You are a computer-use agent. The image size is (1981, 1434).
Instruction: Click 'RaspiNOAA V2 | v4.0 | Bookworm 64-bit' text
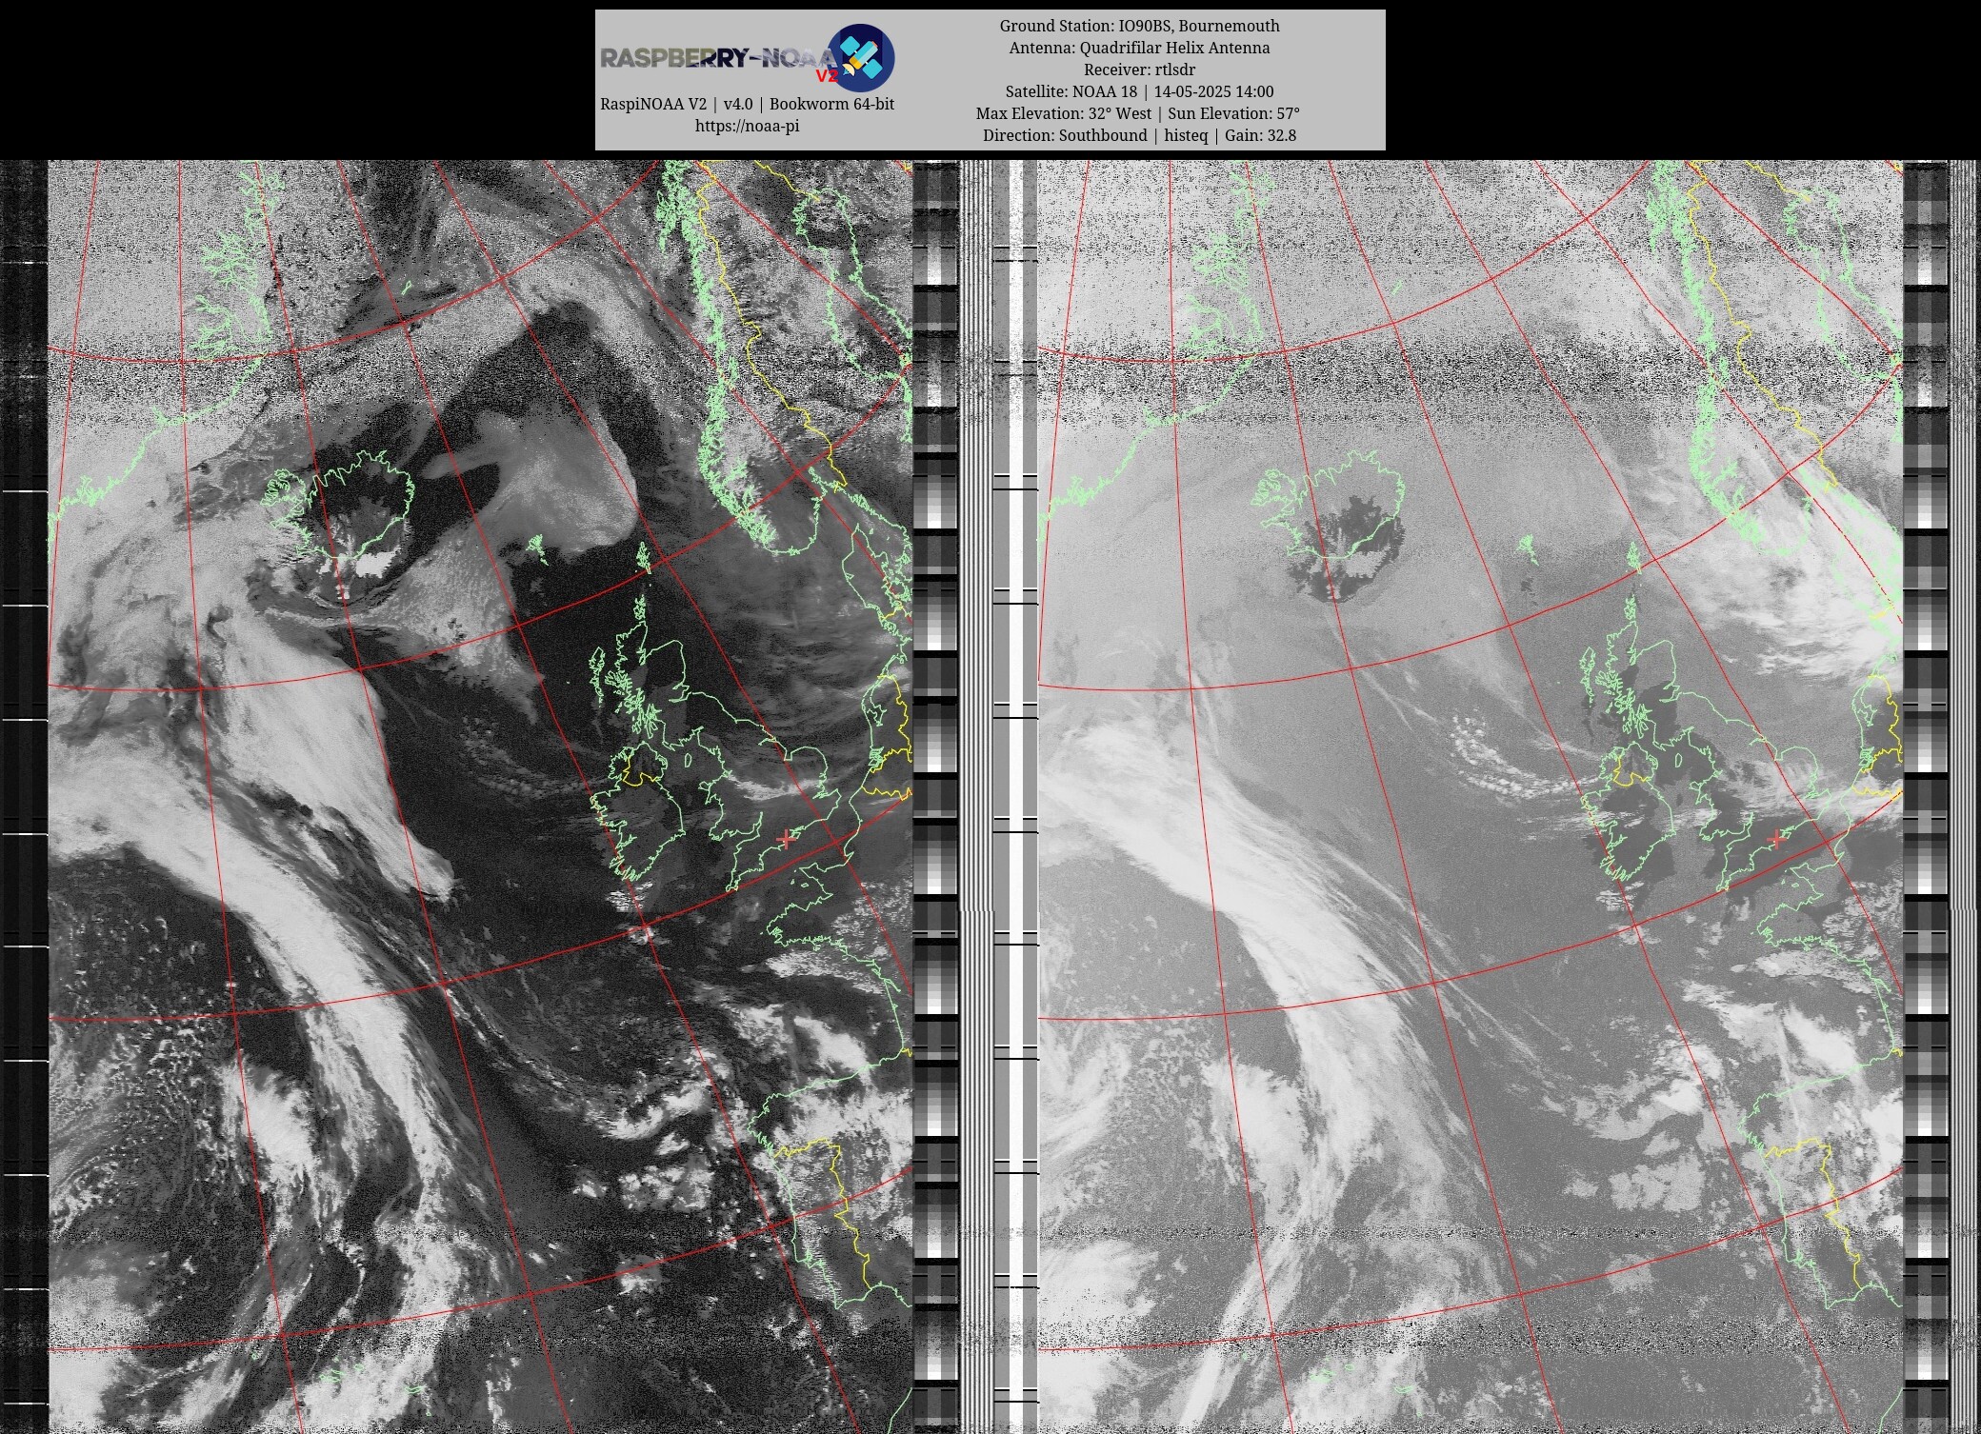747,104
